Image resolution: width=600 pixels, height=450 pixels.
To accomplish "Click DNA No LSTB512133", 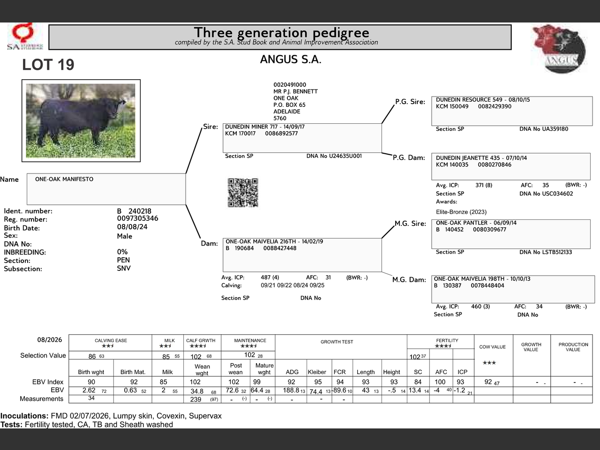I will coord(546,252).
